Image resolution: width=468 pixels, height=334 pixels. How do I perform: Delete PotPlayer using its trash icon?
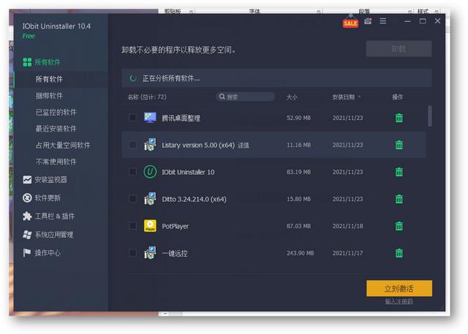pyautogui.click(x=399, y=226)
